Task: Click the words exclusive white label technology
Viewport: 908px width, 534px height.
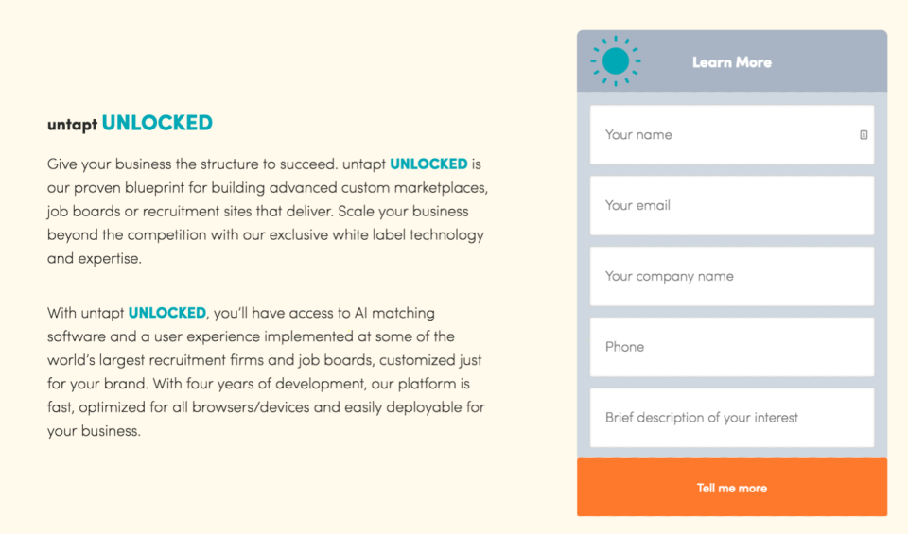Action: pos(376,235)
